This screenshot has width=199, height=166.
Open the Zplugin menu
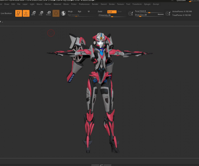[147, 4]
